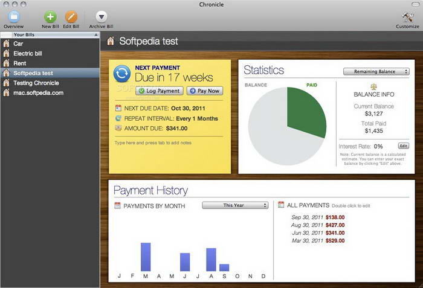Click house icon beside Electric bill

point(6,53)
